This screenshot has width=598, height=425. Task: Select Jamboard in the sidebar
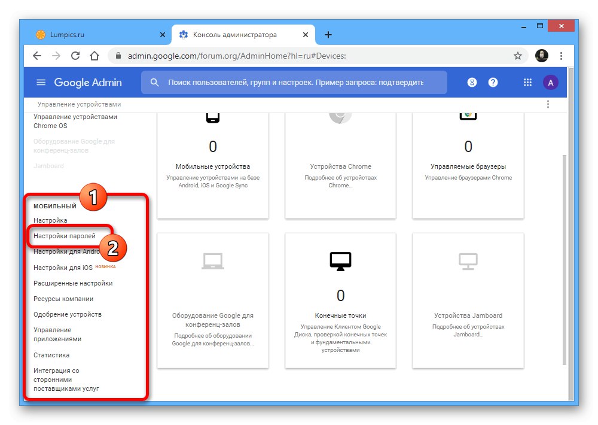(x=48, y=166)
